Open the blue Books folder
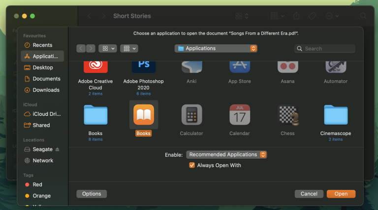 (x=95, y=115)
